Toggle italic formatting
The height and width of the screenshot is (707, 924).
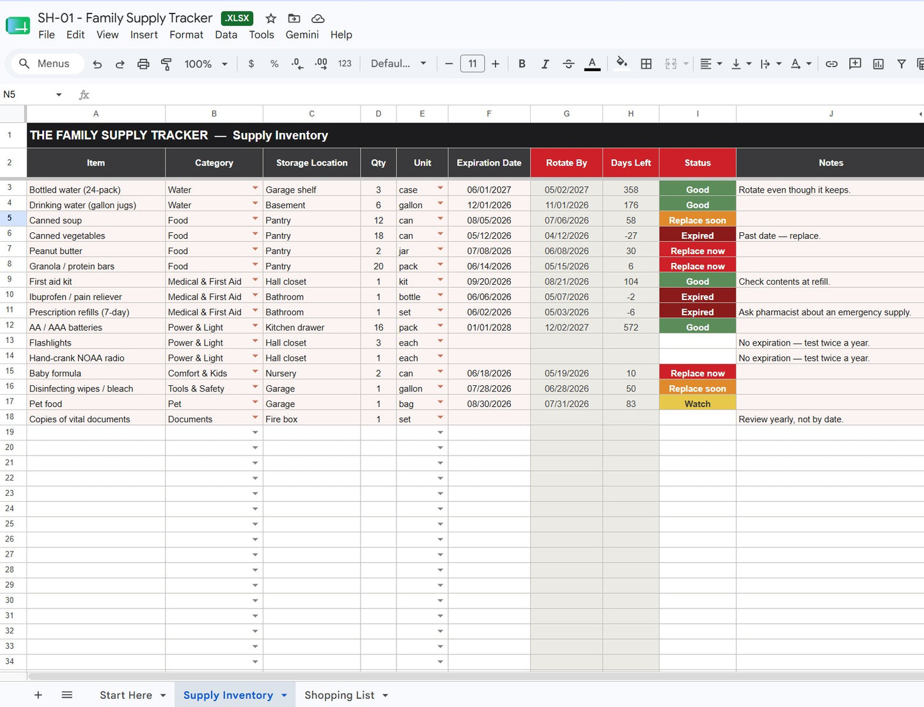coord(545,64)
